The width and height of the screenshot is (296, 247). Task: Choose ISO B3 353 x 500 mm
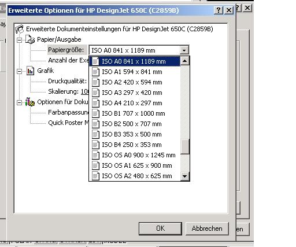135,134
